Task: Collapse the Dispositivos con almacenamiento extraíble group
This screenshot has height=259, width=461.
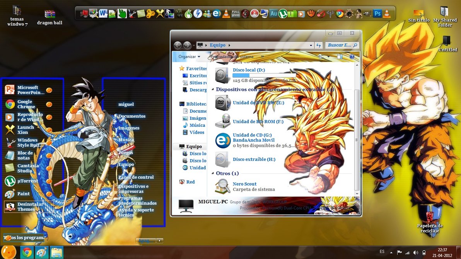Action: point(213,89)
